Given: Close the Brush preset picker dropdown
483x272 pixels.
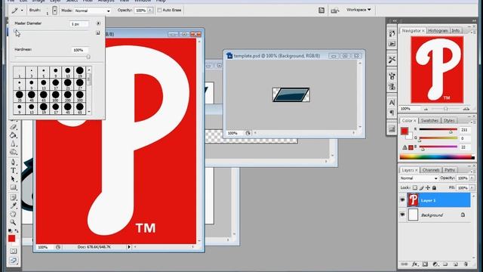Looking at the screenshot, I should tap(54, 11).
